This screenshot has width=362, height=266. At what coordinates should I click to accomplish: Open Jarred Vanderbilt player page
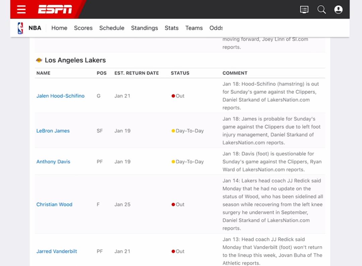[57, 251]
